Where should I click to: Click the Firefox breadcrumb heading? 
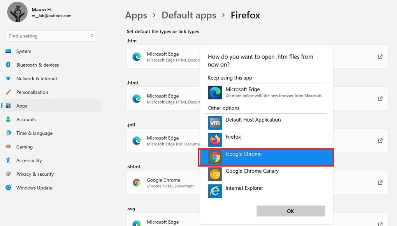[x=245, y=15]
